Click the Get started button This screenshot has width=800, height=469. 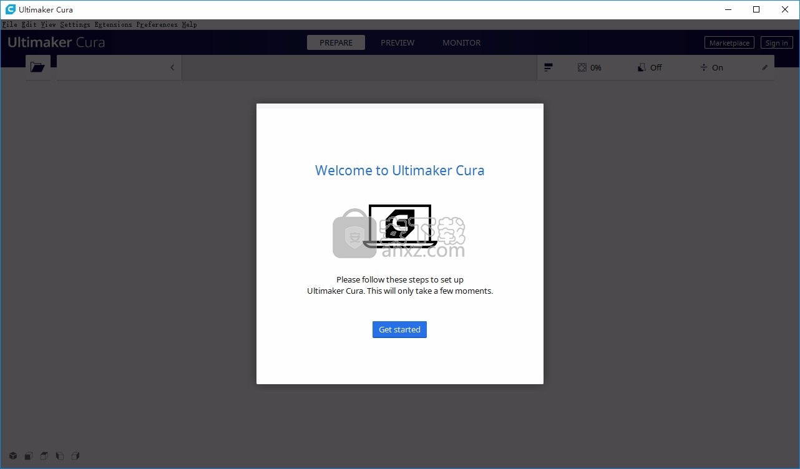399,329
